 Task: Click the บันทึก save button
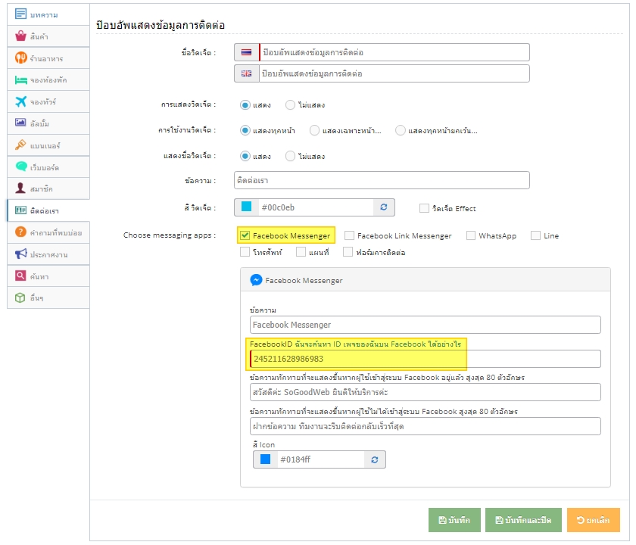454,520
